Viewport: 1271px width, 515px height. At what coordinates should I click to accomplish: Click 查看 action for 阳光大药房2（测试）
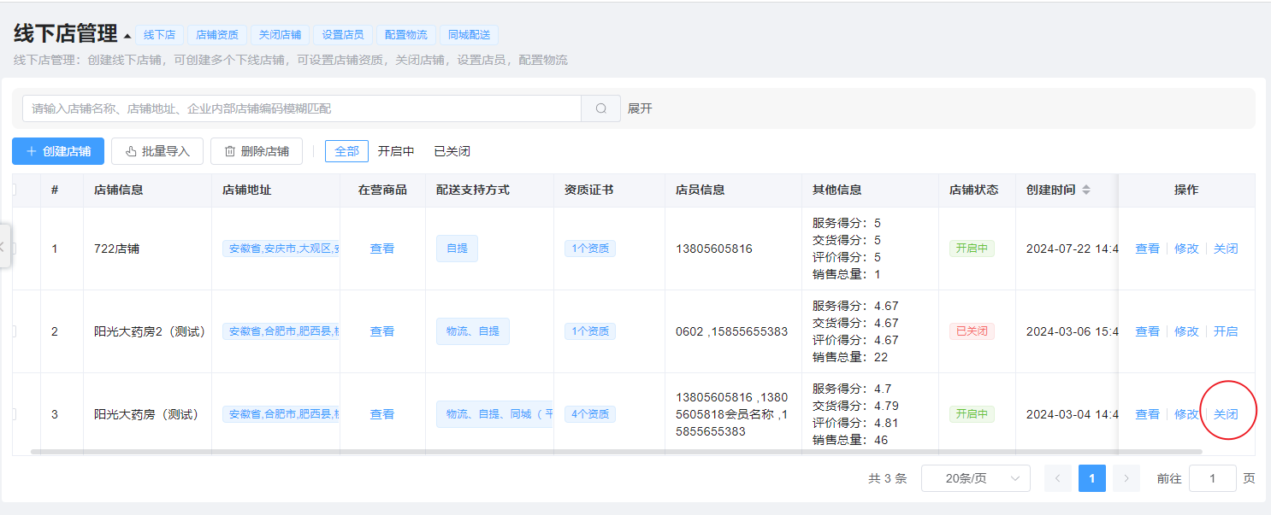click(1147, 331)
